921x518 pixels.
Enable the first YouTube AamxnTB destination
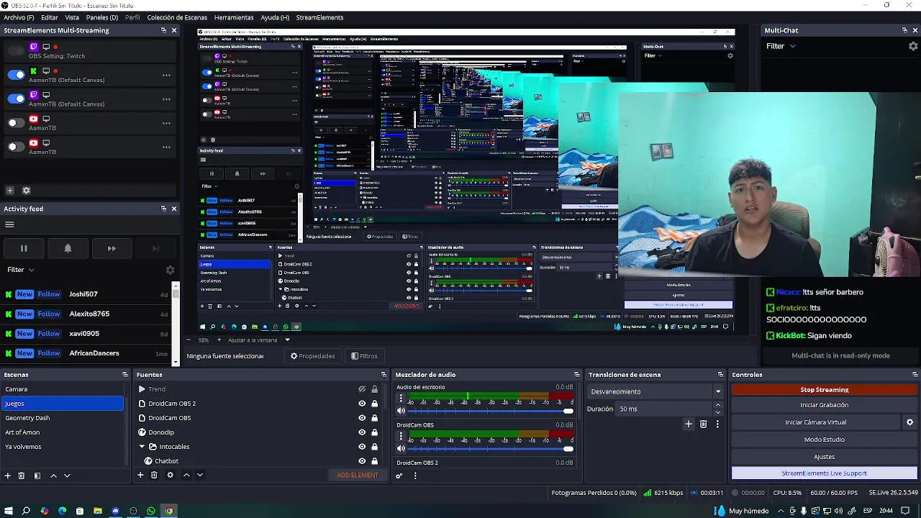pos(16,123)
